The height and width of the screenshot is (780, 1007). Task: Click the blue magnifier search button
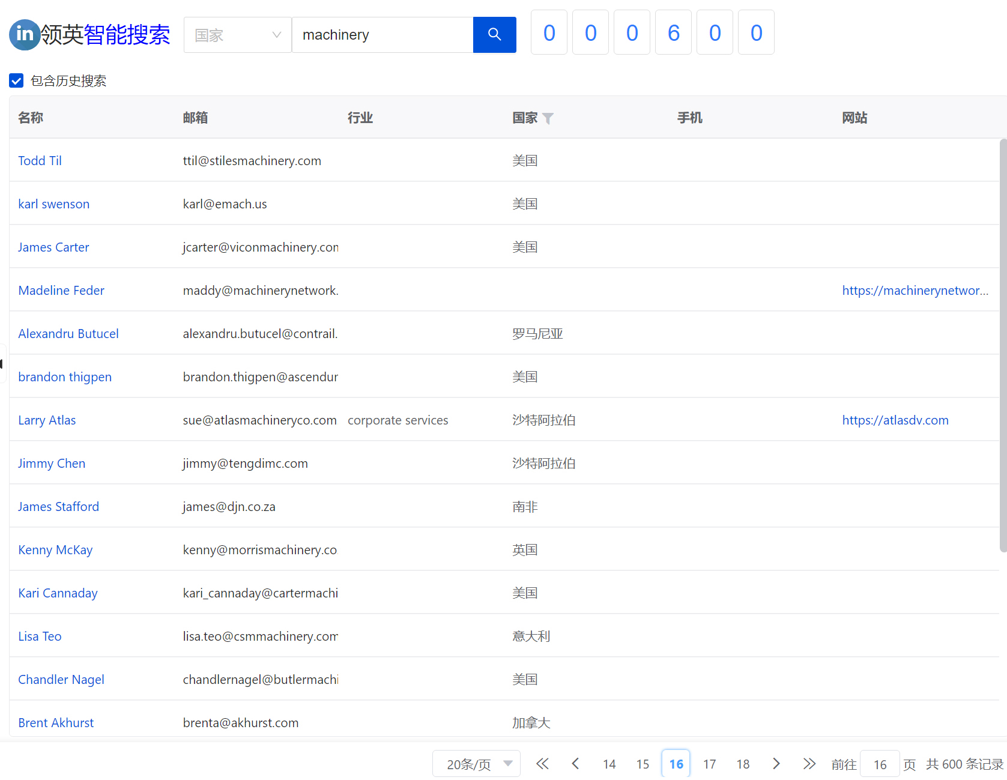[x=494, y=35]
